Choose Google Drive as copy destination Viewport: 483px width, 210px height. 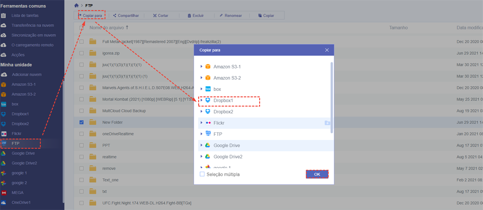click(x=227, y=145)
